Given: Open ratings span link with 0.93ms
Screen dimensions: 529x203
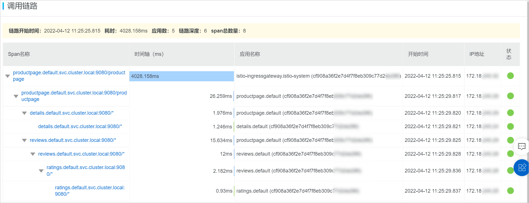Looking at the screenshot, I should tap(90, 191).
